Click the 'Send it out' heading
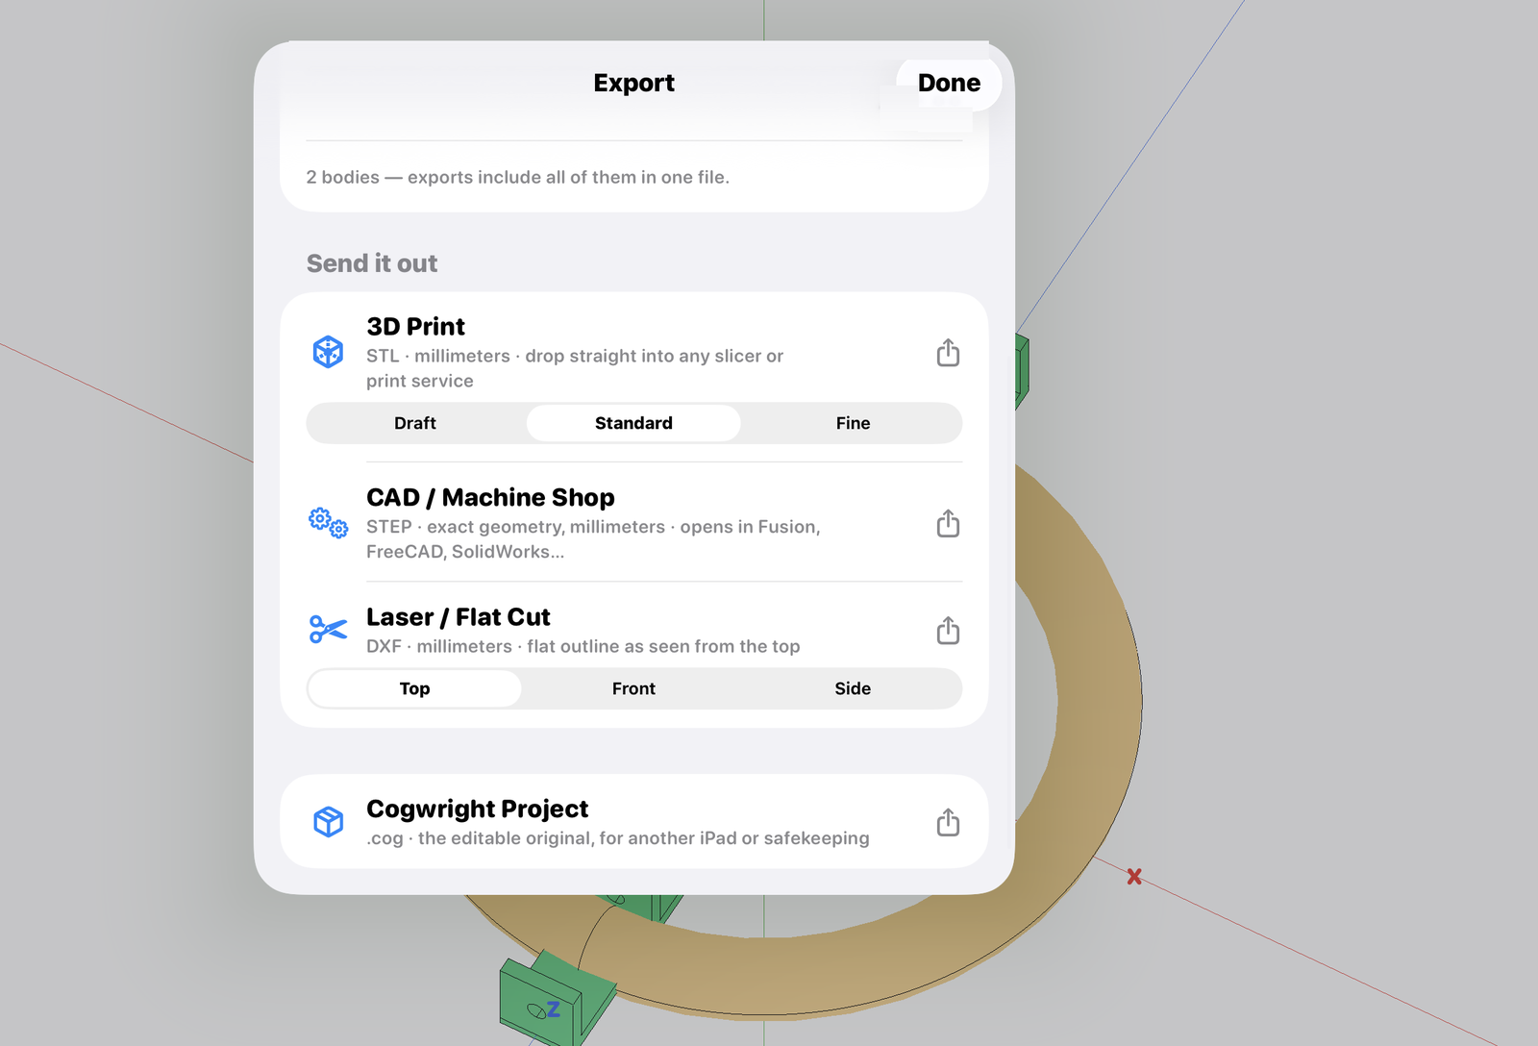Screen dimensions: 1538x1046 372,263
